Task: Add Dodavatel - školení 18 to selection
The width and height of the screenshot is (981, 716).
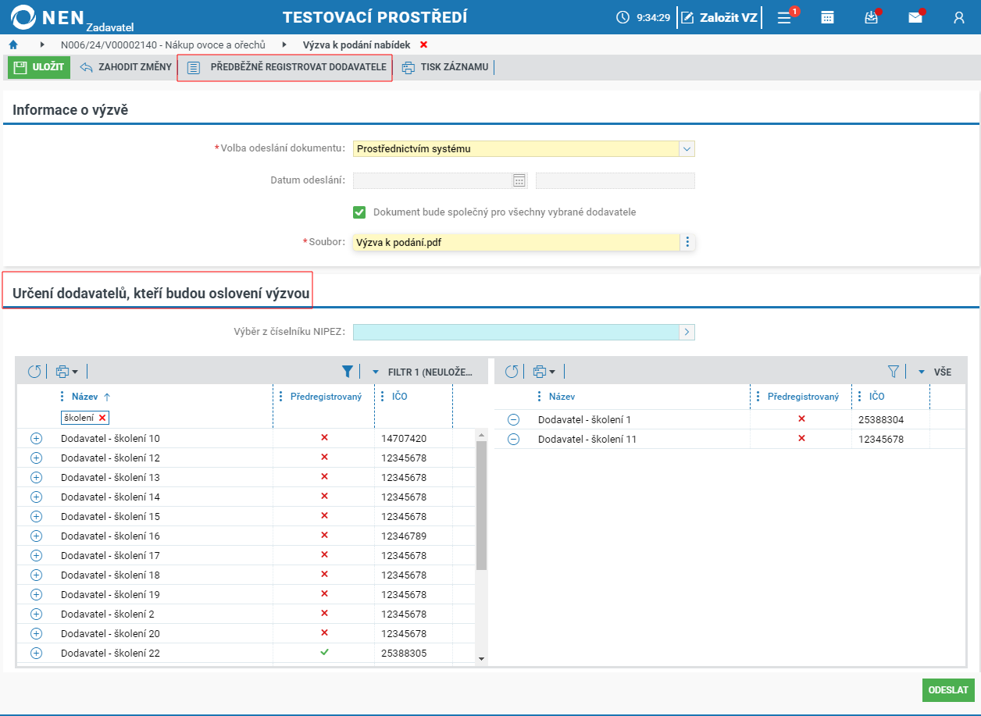Action: [x=36, y=575]
